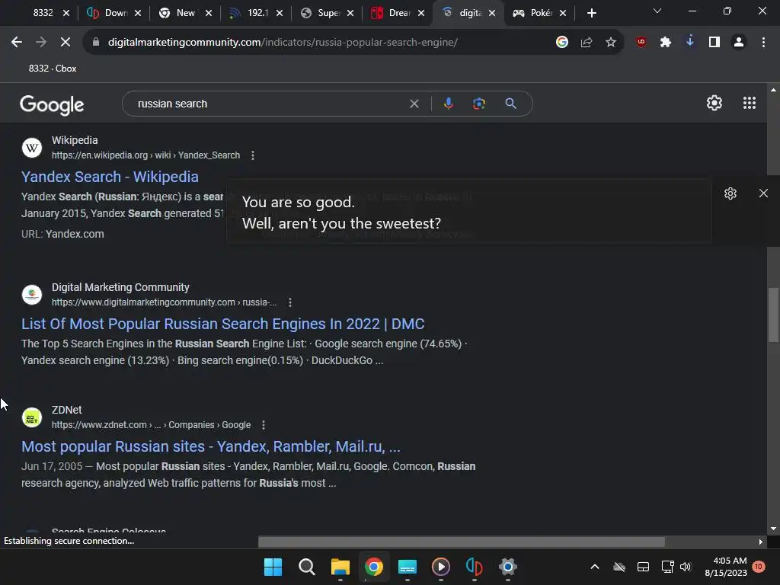The height and width of the screenshot is (585, 780).
Task: Open the notification badge showing 10
Action: click(x=758, y=567)
